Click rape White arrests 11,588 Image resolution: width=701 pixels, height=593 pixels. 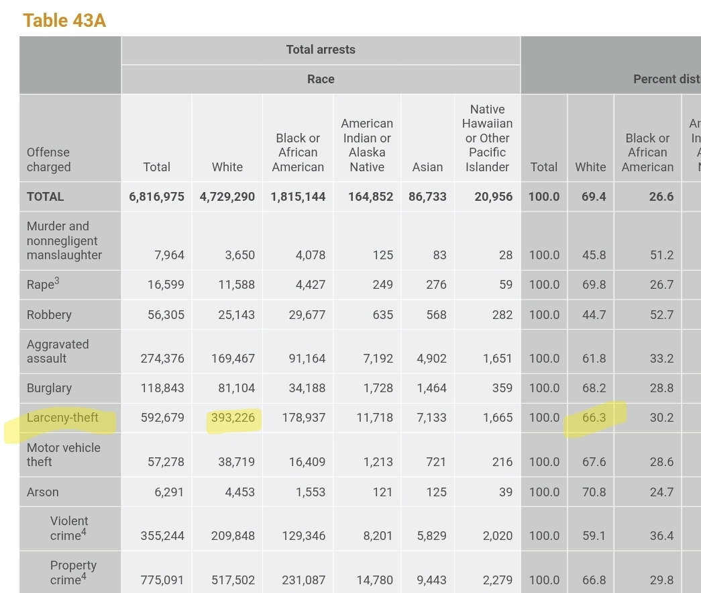pyautogui.click(x=237, y=285)
